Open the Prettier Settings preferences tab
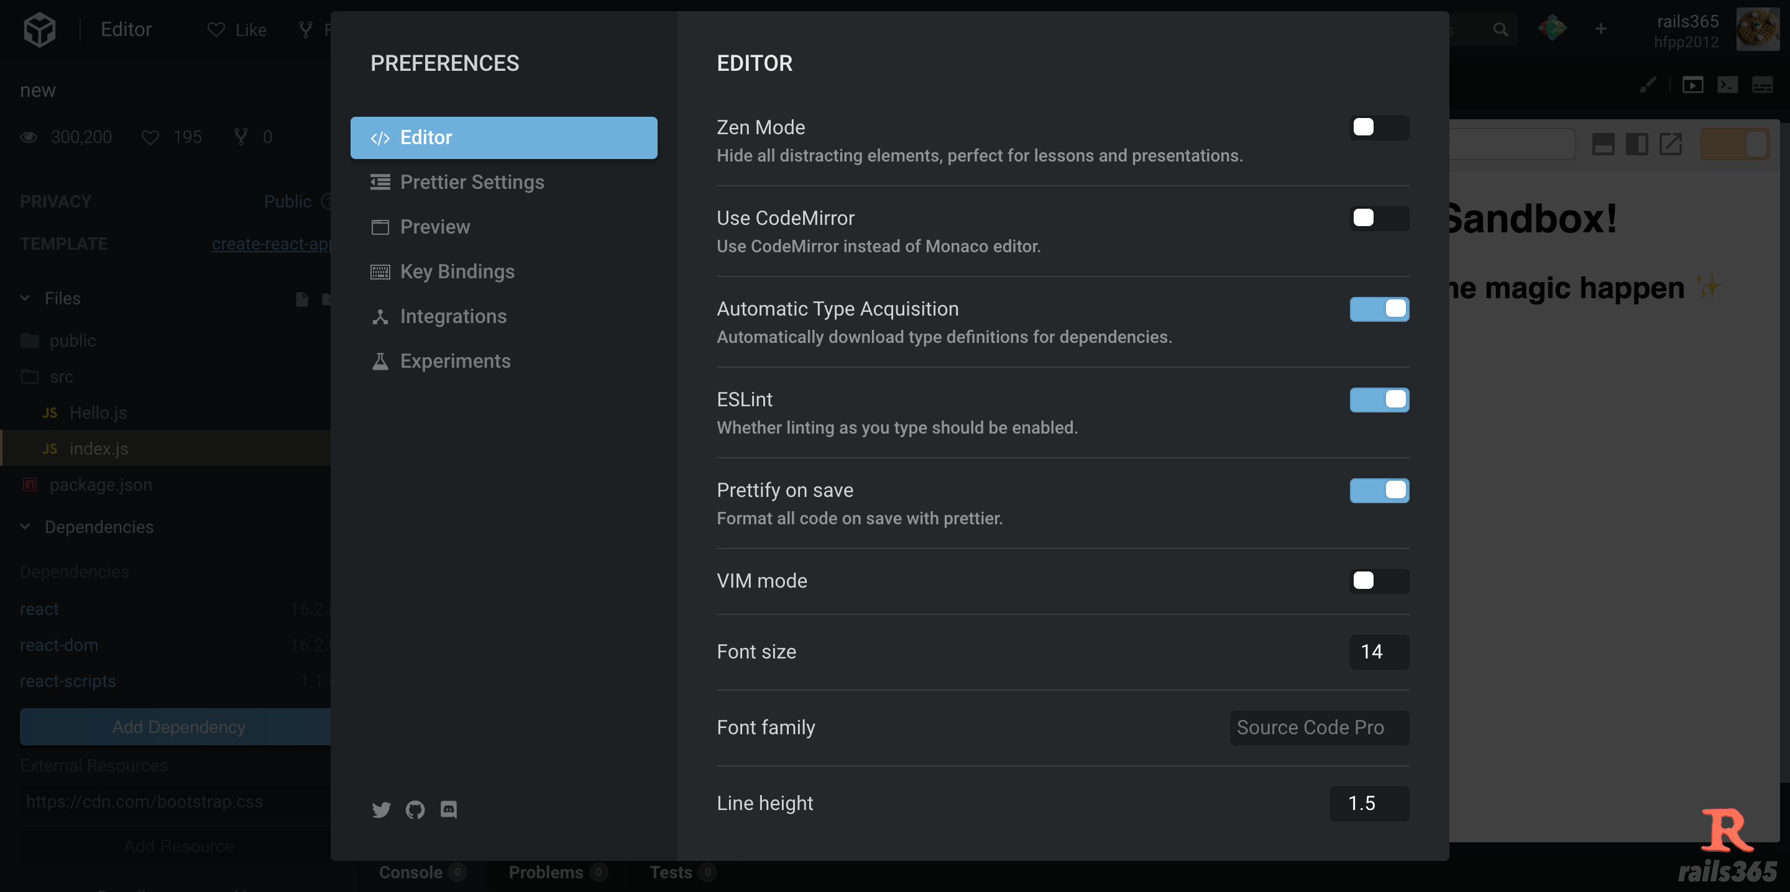1790x892 pixels. coord(472,182)
